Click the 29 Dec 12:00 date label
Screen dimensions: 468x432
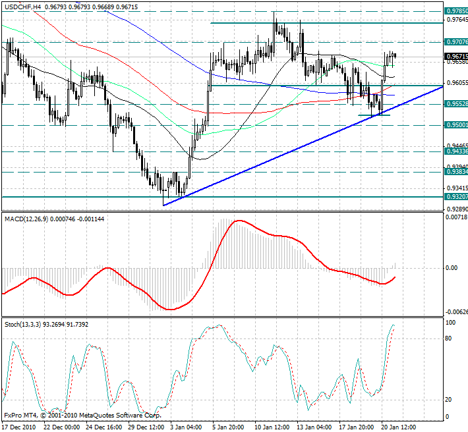point(146,427)
